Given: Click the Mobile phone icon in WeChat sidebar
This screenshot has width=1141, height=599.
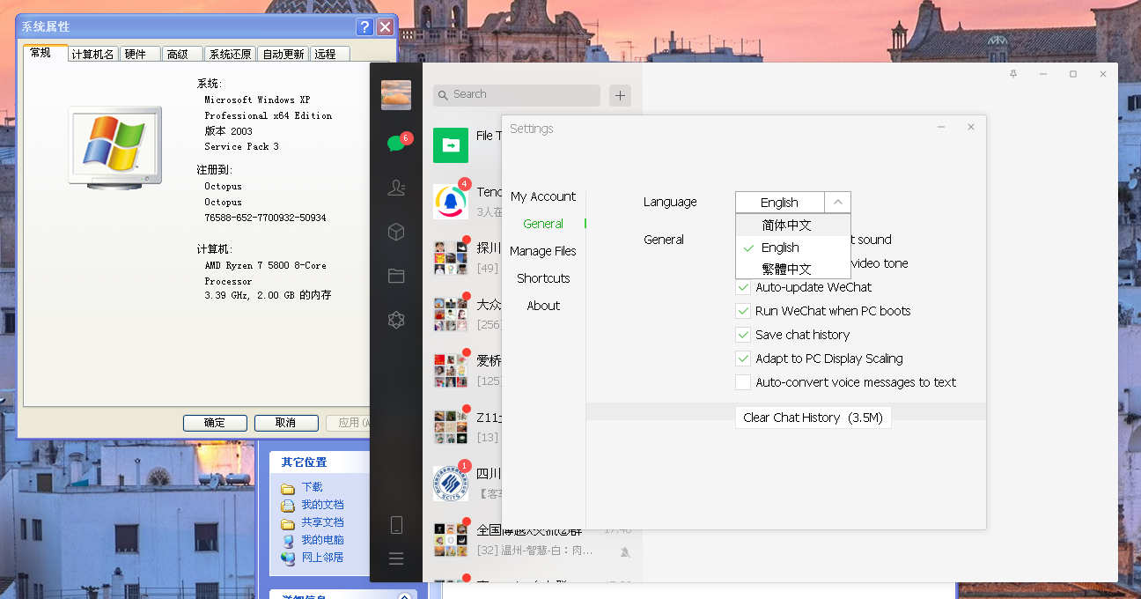Looking at the screenshot, I should [x=396, y=525].
